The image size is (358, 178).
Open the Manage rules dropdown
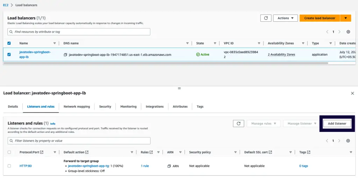tap(264, 123)
